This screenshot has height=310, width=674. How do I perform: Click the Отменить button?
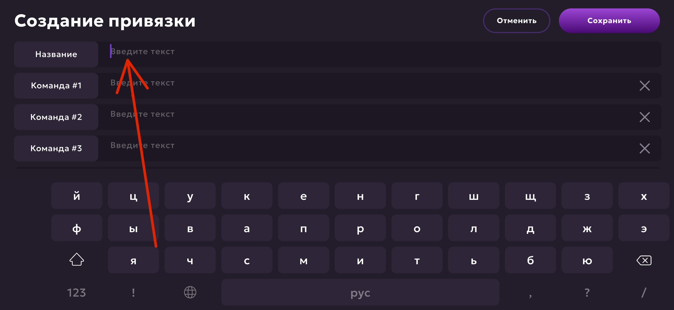pos(516,21)
